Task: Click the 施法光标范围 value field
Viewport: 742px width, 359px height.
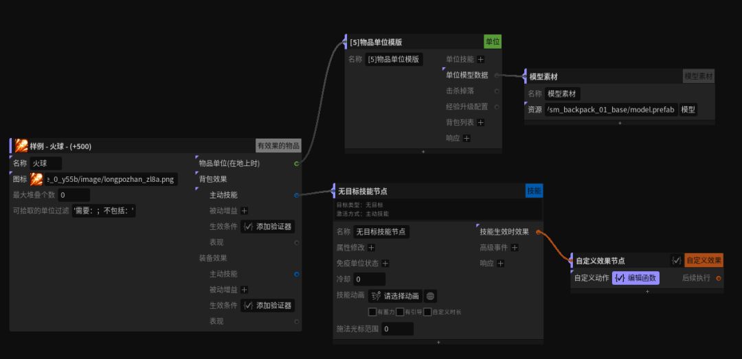Action: [x=398, y=329]
